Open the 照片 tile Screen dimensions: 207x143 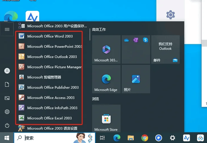[x=136, y=79]
